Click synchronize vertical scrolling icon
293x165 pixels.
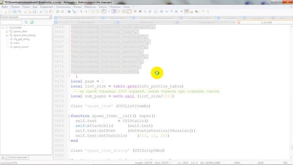pos(92,11)
